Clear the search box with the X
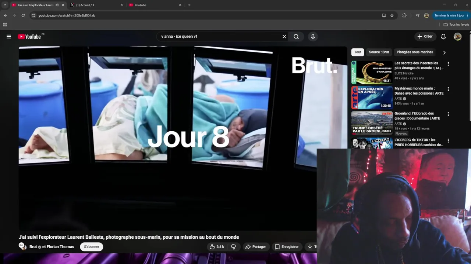This screenshot has width=471, height=264. [284, 37]
